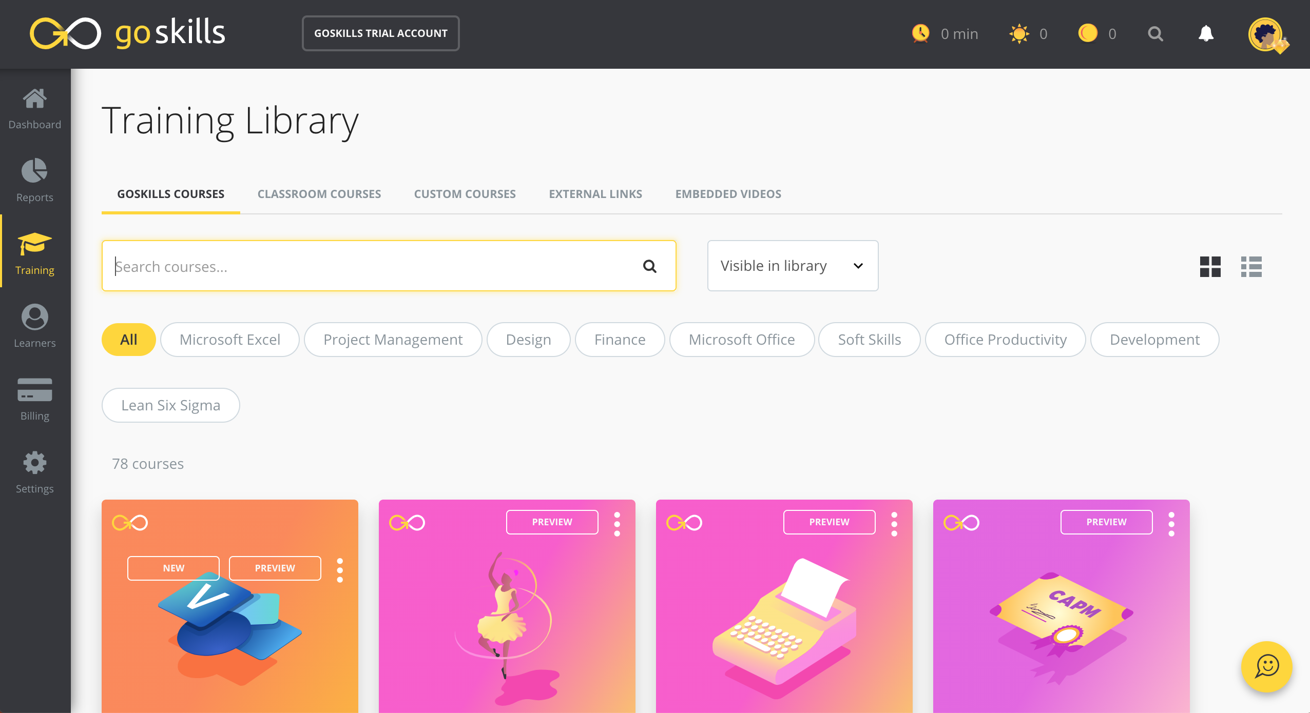Filter by Soft Skills category
The width and height of the screenshot is (1310, 713).
(869, 340)
